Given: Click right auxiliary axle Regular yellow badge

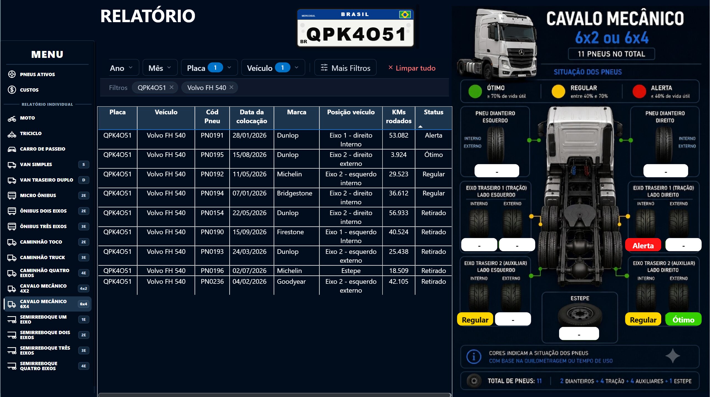Looking at the screenshot, I should tap(643, 319).
